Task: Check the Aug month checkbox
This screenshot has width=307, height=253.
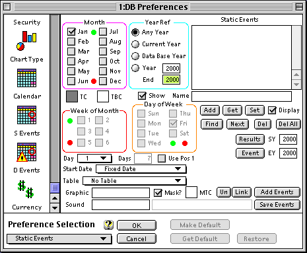Action: (103, 42)
